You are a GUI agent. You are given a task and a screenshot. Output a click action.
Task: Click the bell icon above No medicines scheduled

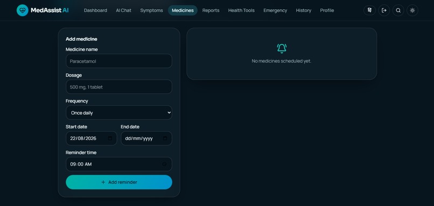tap(282, 48)
